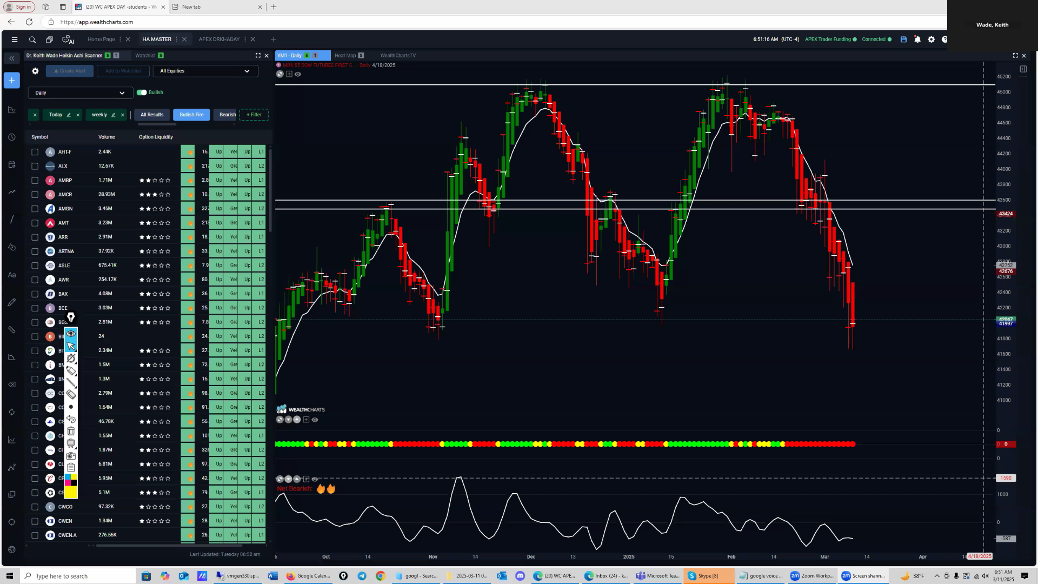Screen dimensions: 1038x584
Task: Click the clipboard icon in annotation toolbar
Action: (71, 468)
